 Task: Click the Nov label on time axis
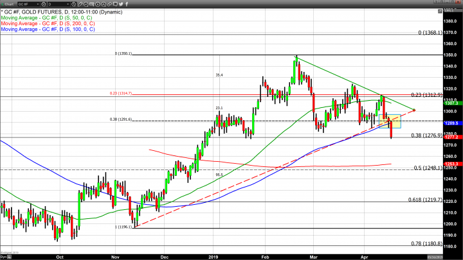pos(115,257)
